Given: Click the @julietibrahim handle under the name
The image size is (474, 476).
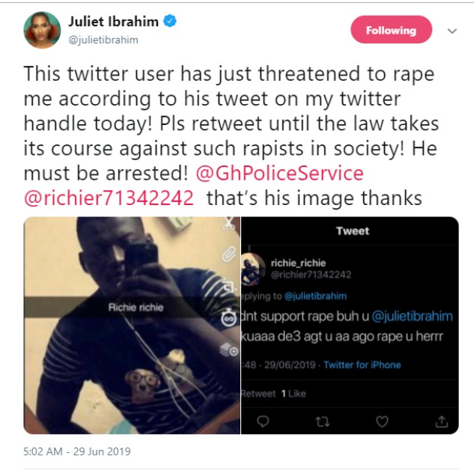Looking at the screenshot, I should coord(103,40).
